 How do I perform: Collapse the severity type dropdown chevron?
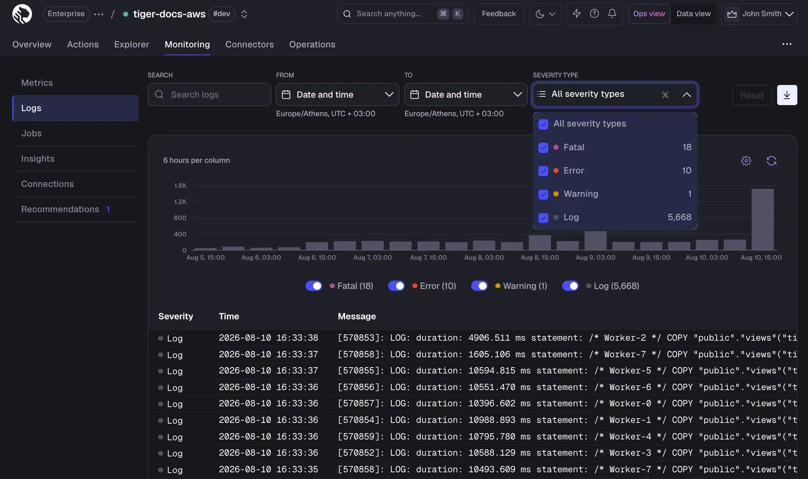click(x=687, y=94)
